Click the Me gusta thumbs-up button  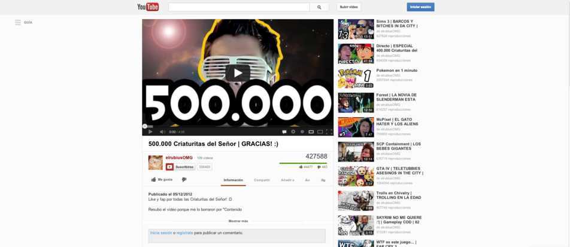(x=162, y=179)
